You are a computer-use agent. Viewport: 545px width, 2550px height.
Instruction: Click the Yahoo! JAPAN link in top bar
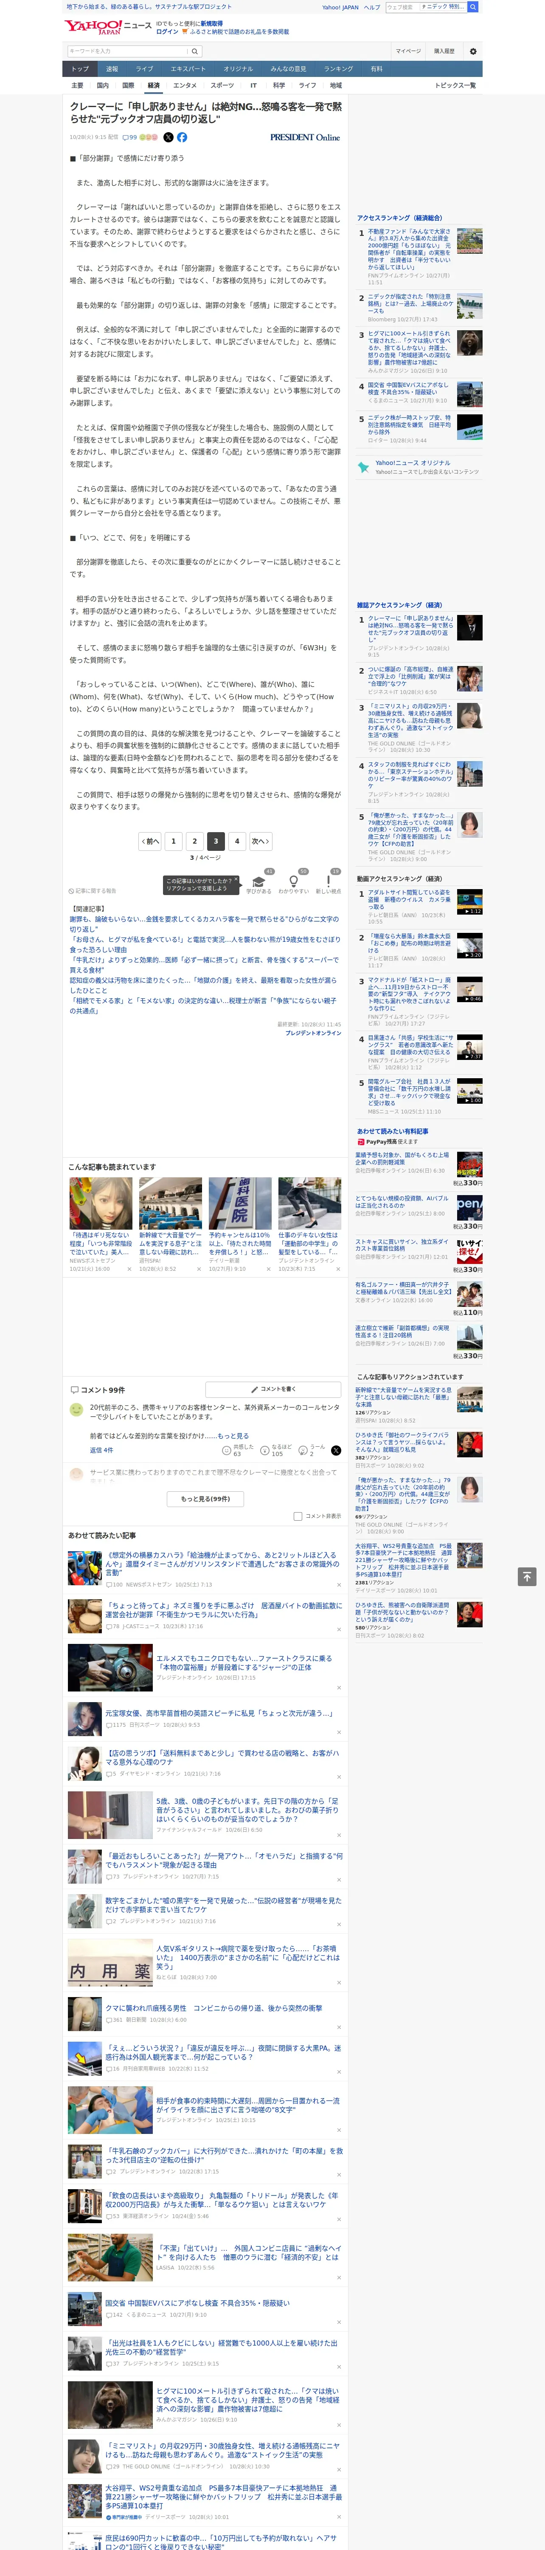340,7
